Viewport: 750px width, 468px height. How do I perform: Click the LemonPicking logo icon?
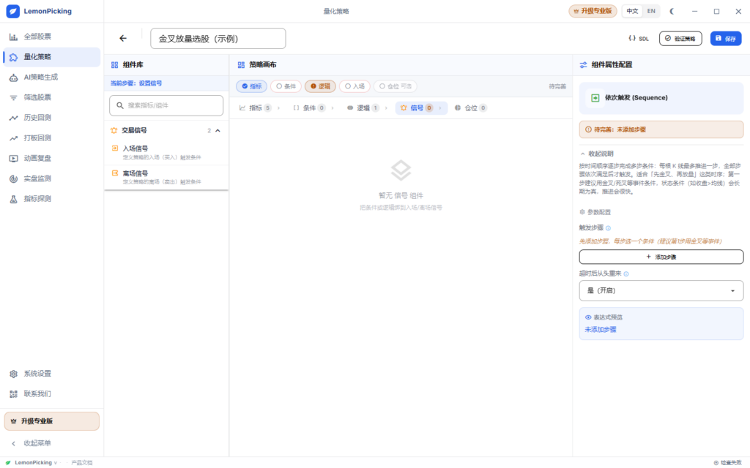click(13, 11)
